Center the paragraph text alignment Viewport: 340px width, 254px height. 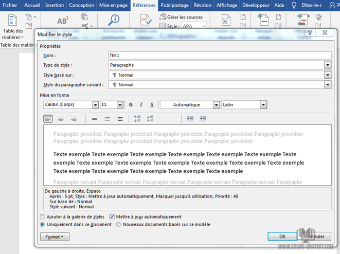coord(61,119)
